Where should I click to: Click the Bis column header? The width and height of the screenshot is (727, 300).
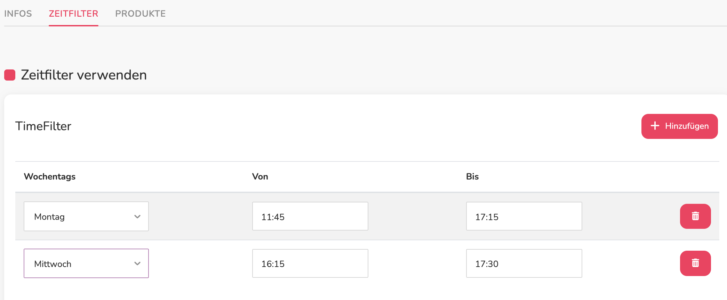(x=472, y=176)
